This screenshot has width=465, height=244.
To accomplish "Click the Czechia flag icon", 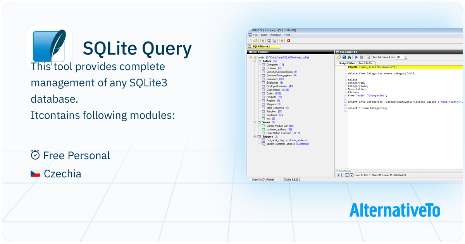I will [35, 174].
